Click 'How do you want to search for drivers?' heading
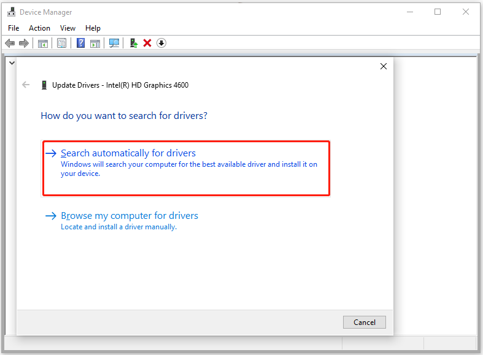483x355 pixels. [124, 116]
